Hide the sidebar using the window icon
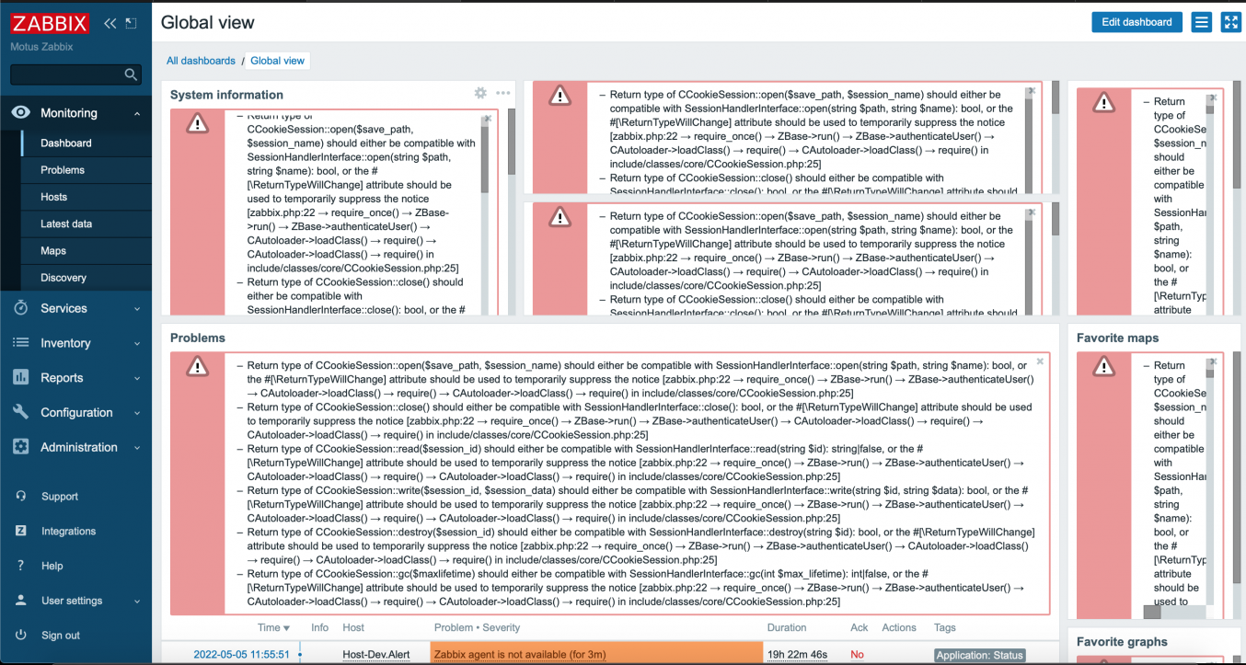1246x665 pixels. pyautogui.click(x=131, y=23)
